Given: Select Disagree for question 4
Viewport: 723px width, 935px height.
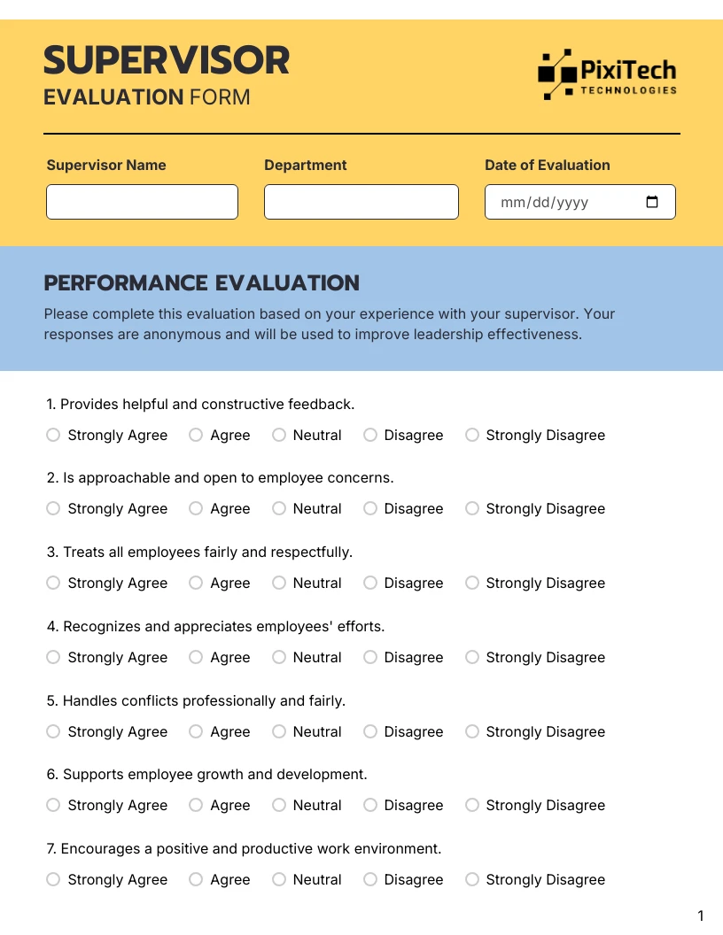Looking at the screenshot, I should point(369,657).
